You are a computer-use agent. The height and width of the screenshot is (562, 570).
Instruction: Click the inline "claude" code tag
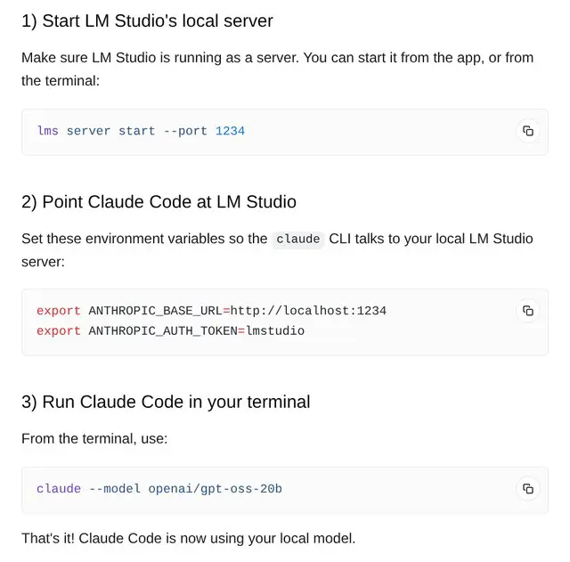[298, 240]
